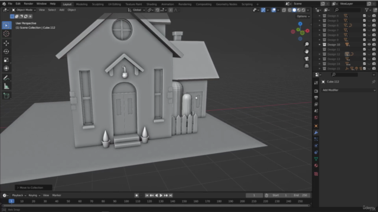378x212 pixels.
Task: Click the End frame field
Action: pyautogui.click(x=301, y=196)
